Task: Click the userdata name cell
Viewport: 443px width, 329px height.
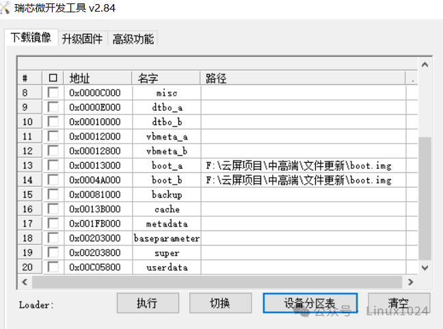Action: (x=167, y=267)
